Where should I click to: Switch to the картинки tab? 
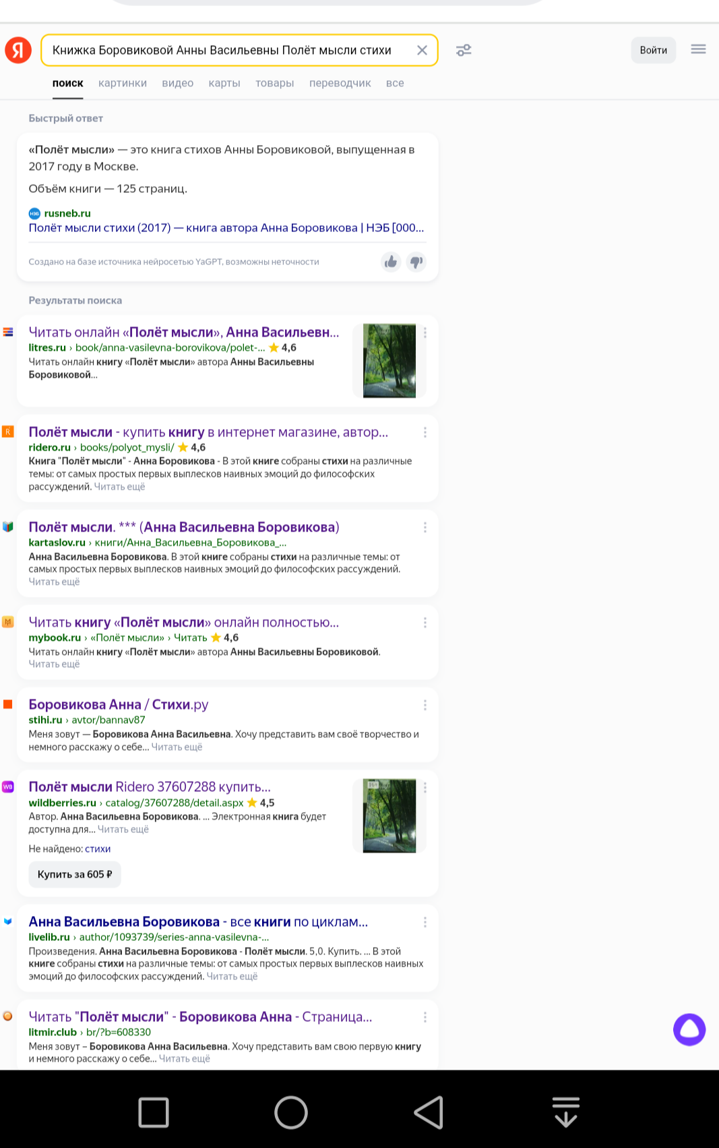click(123, 83)
